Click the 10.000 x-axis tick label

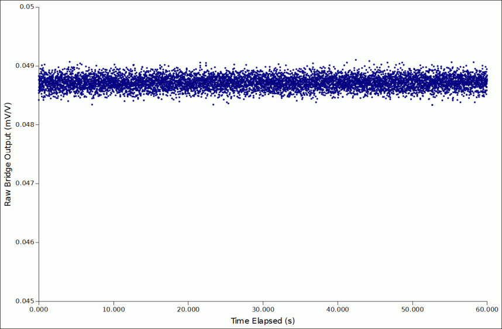114,310
